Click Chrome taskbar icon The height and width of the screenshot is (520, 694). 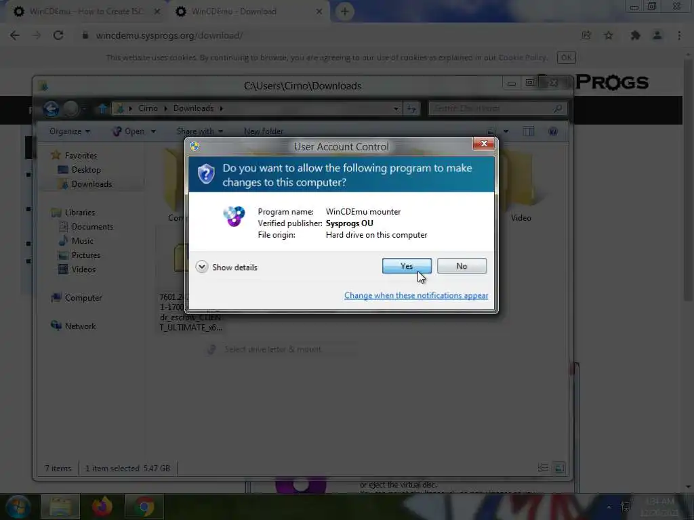[x=144, y=506]
